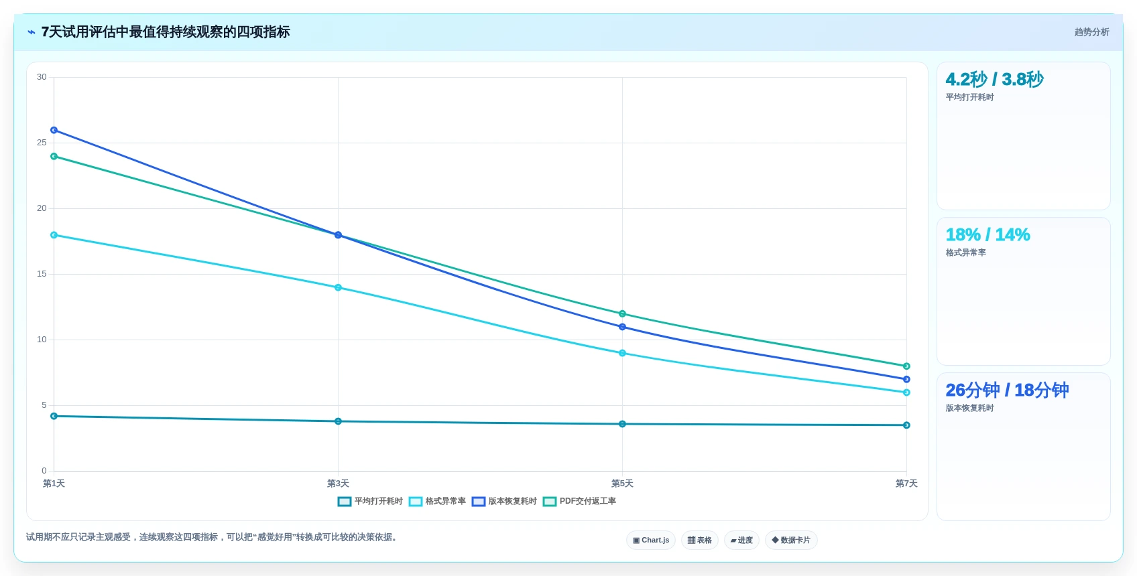Click the 平均打开耗时 data point at 第5天
The height and width of the screenshot is (576, 1137).
[x=622, y=424]
